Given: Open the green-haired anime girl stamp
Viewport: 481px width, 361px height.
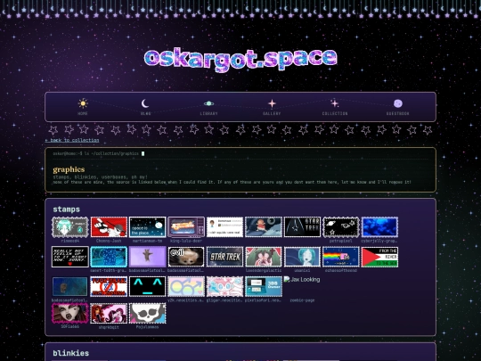Looking at the screenshot, I should click(263, 257).
